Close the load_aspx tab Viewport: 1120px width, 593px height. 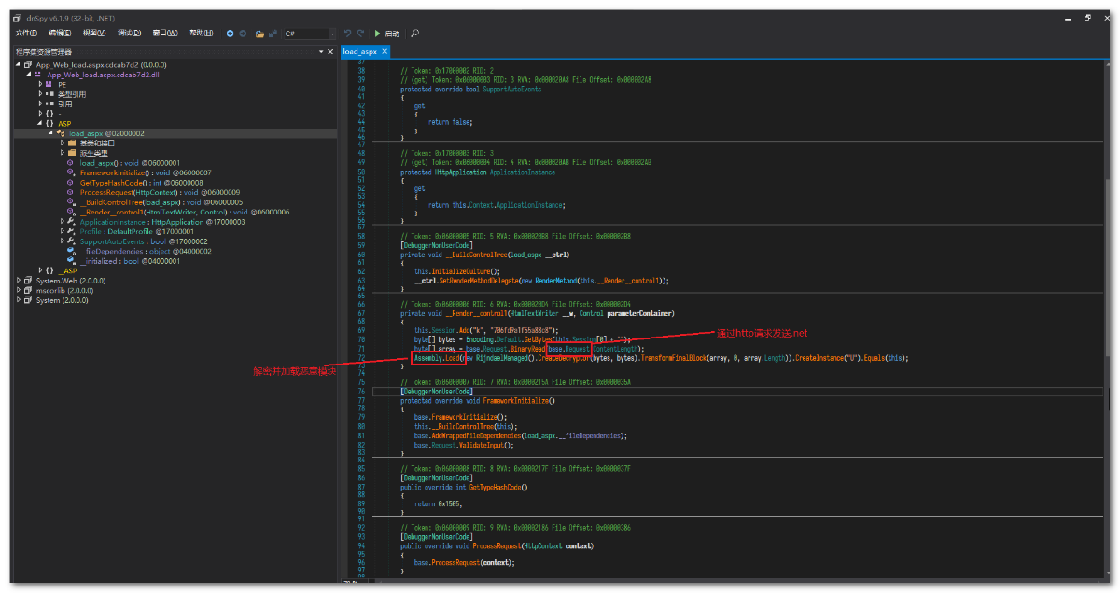point(385,51)
